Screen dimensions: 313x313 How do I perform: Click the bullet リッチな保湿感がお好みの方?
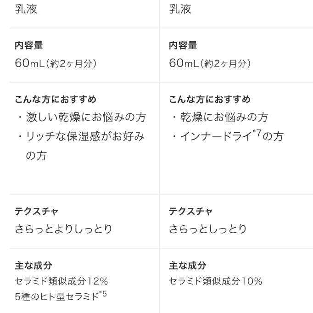click(86, 137)
